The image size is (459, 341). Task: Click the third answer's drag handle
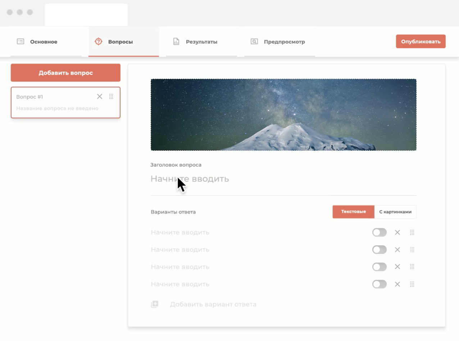tap(412, 267)
